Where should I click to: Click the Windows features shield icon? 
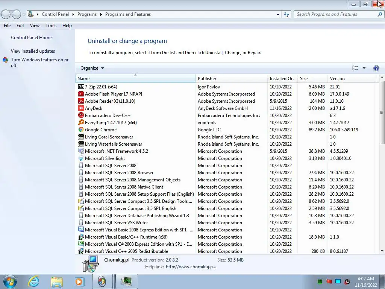(x=5, y=60)
